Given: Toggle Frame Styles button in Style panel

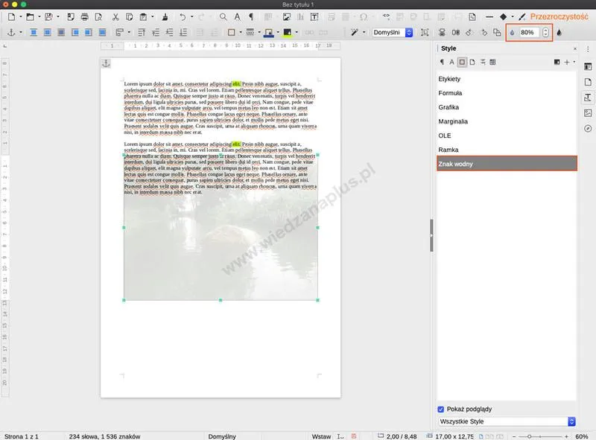Looking at the screenshot, I should pos(462,62).
